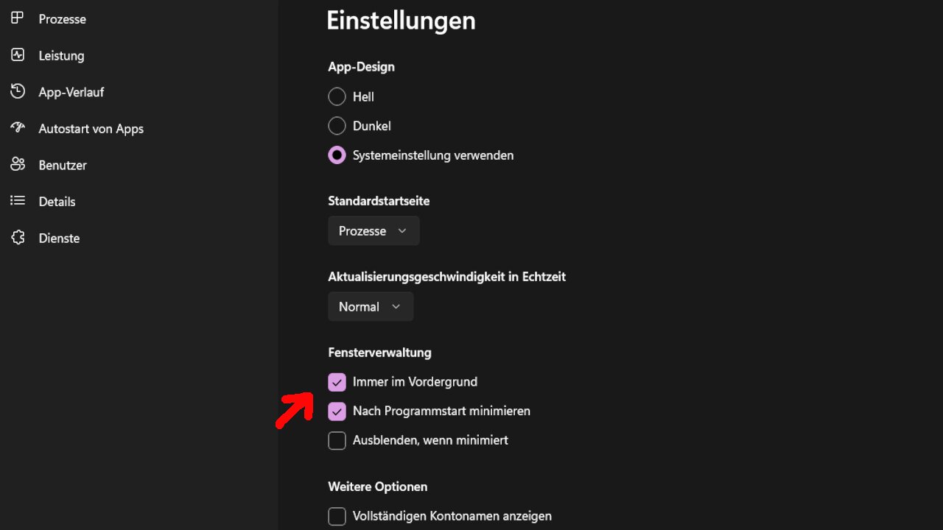Select the Hell theme radio button
Viewport: 943px width, 530px height.
point(337,96)
